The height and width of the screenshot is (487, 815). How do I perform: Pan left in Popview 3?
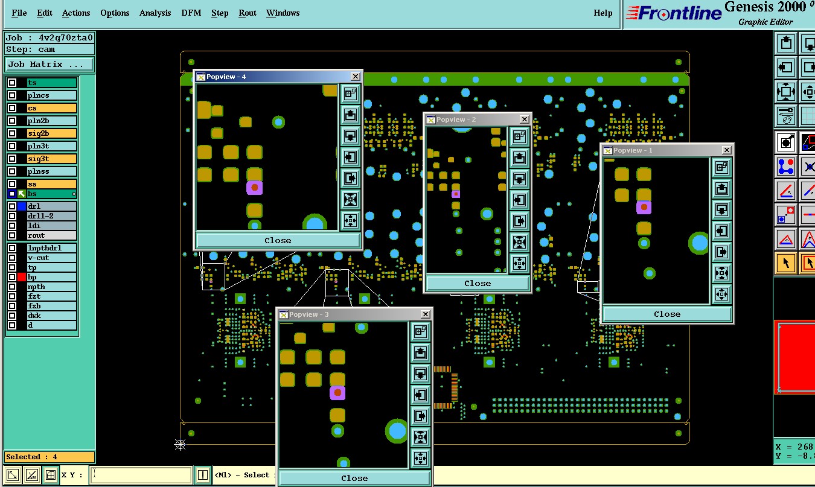click(421, 395)
